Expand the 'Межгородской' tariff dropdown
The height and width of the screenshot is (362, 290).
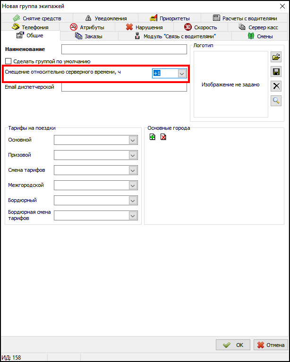133,185
